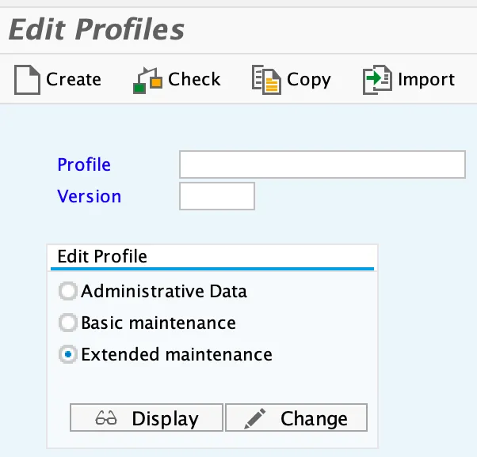Click the Create text in toolbar

click(74, 80)
